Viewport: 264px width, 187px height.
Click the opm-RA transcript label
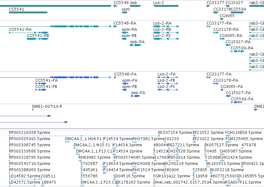point(129,30)
